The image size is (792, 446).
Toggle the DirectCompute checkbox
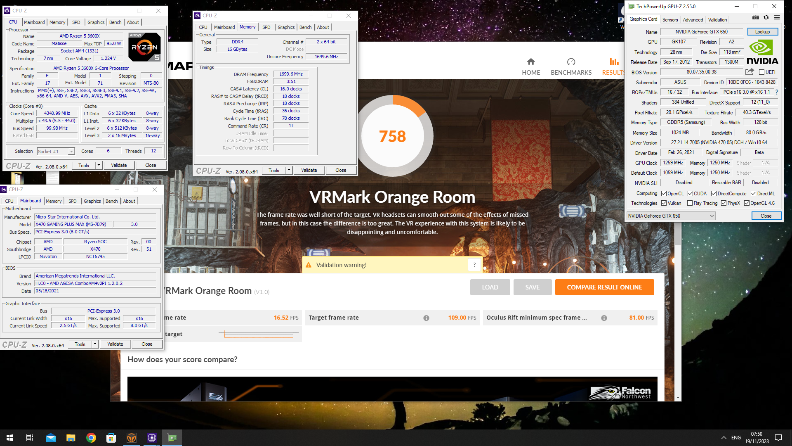714,194
